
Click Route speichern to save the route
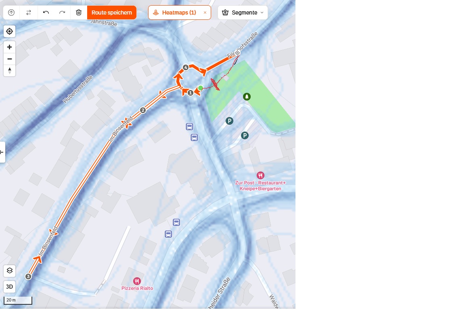coord(112,13)
